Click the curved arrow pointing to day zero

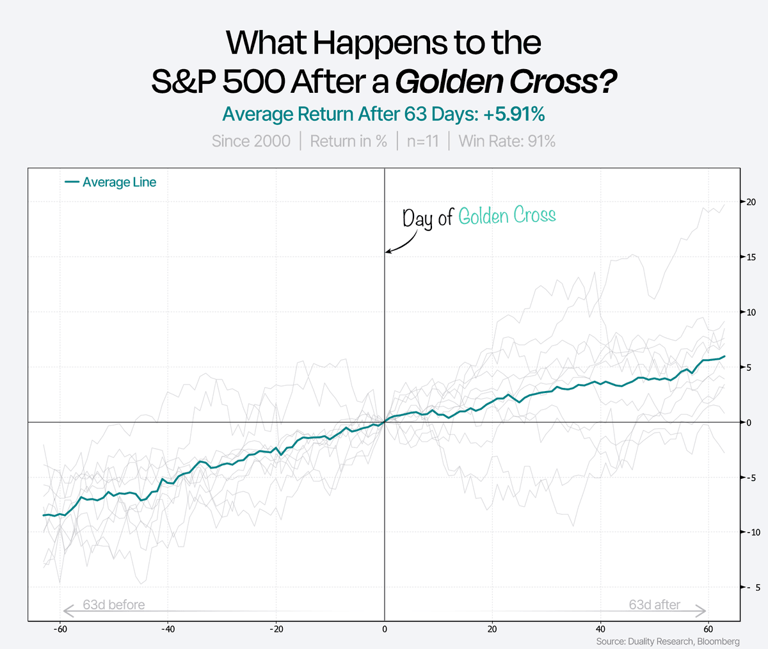pos(401,242)
